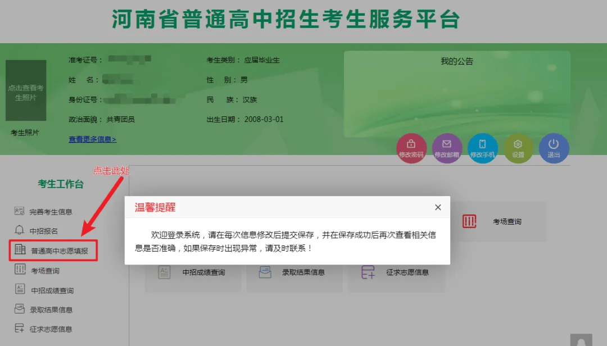Screen dimensions: 607x346
Task: Click 普通高中志愿填报 sidebar icon
Action: (20, 249)
